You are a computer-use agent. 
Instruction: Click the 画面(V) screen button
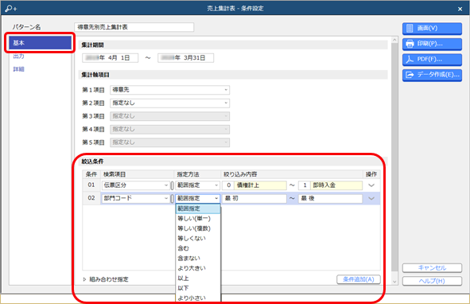(432, 28)
